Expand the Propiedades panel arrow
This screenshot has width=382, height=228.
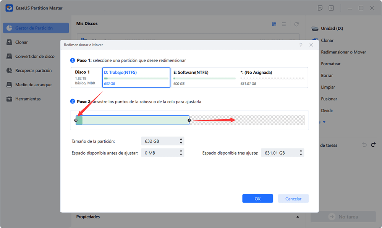(298, 217)
